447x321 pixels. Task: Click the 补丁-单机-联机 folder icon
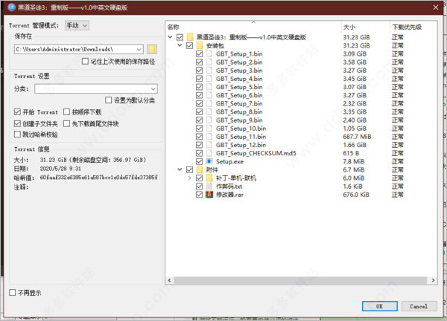tap(209, 178)
